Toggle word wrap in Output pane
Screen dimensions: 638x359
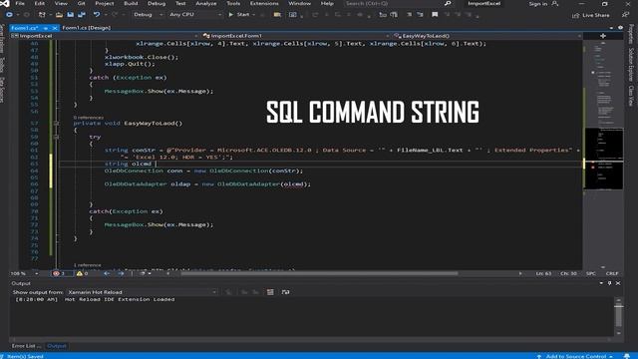coord(285,292)
